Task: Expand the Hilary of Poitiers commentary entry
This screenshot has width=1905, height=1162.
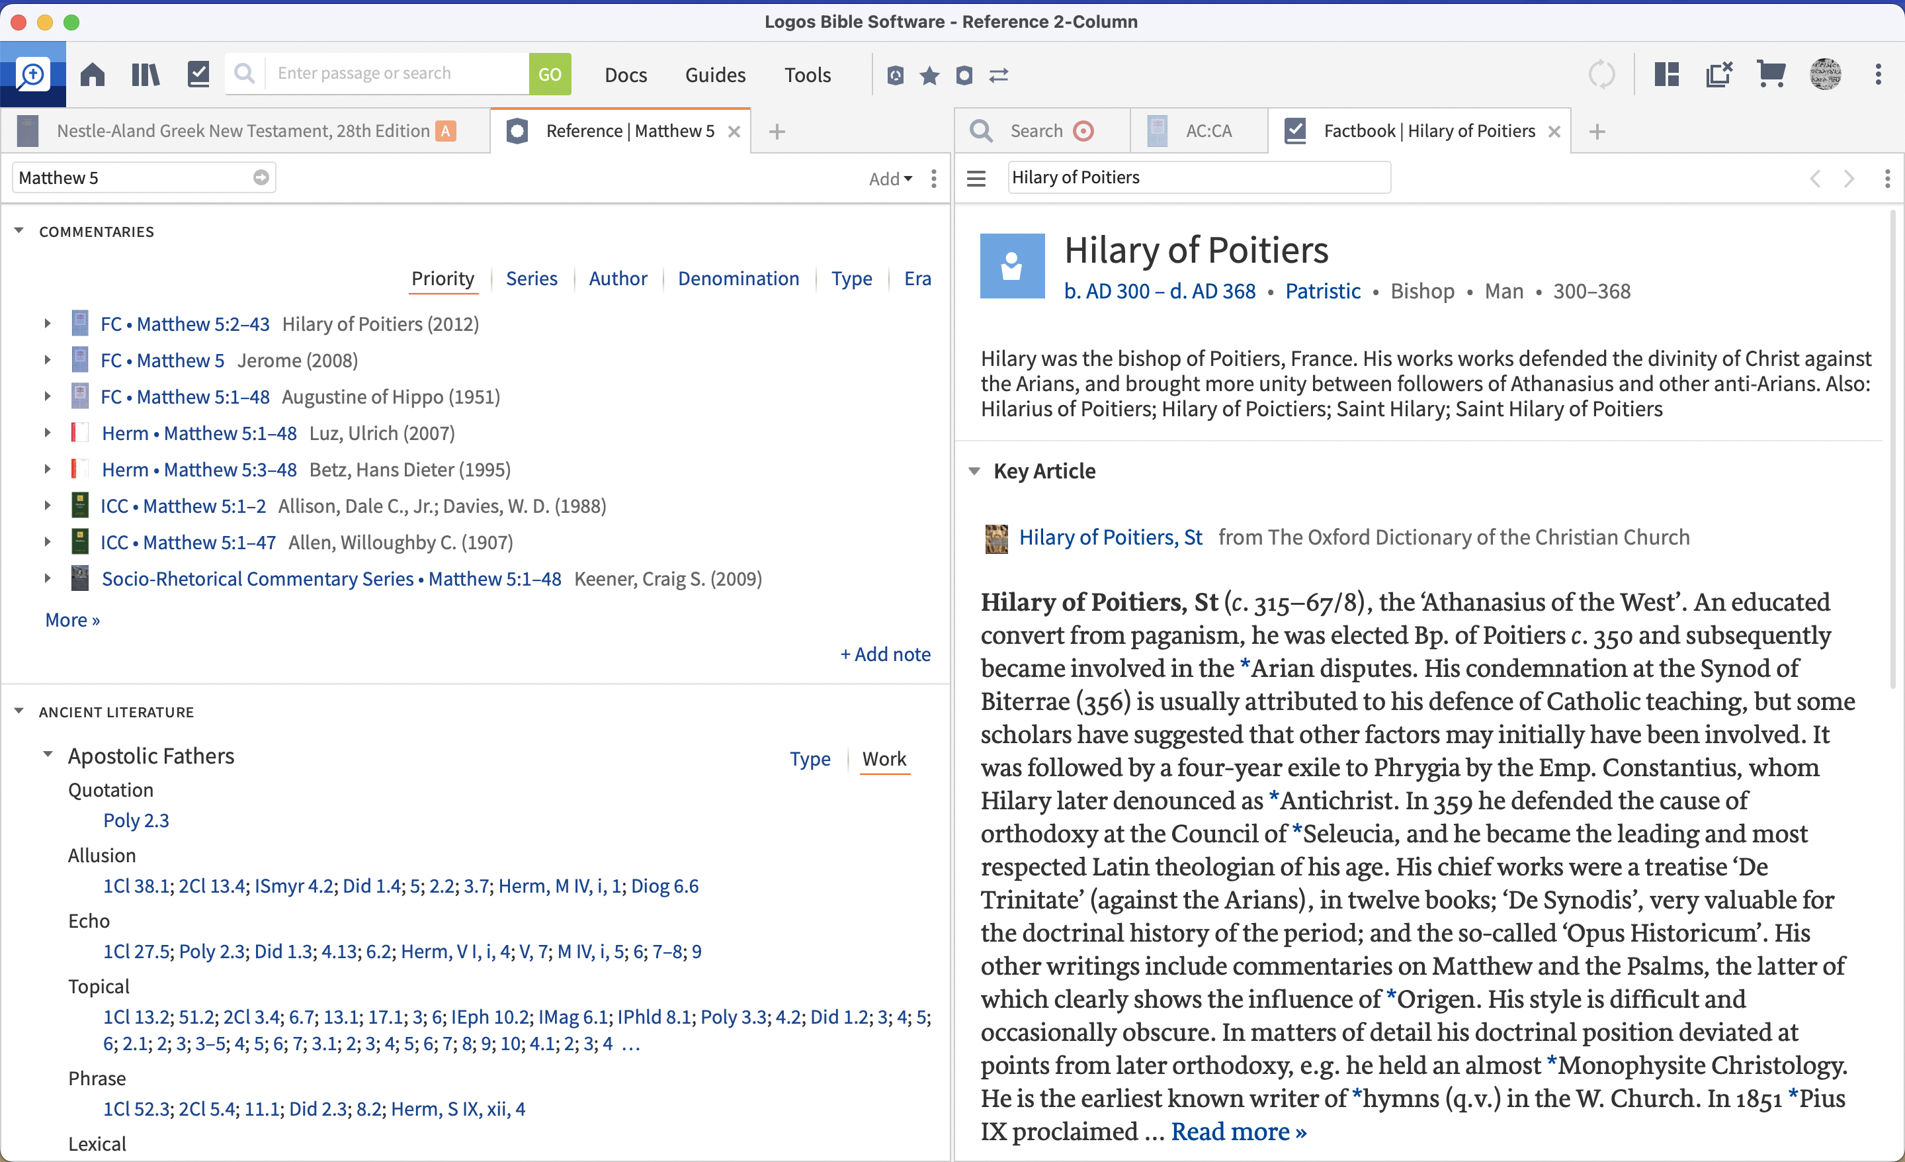Action: pyautogui.click(x=47, y=324)
